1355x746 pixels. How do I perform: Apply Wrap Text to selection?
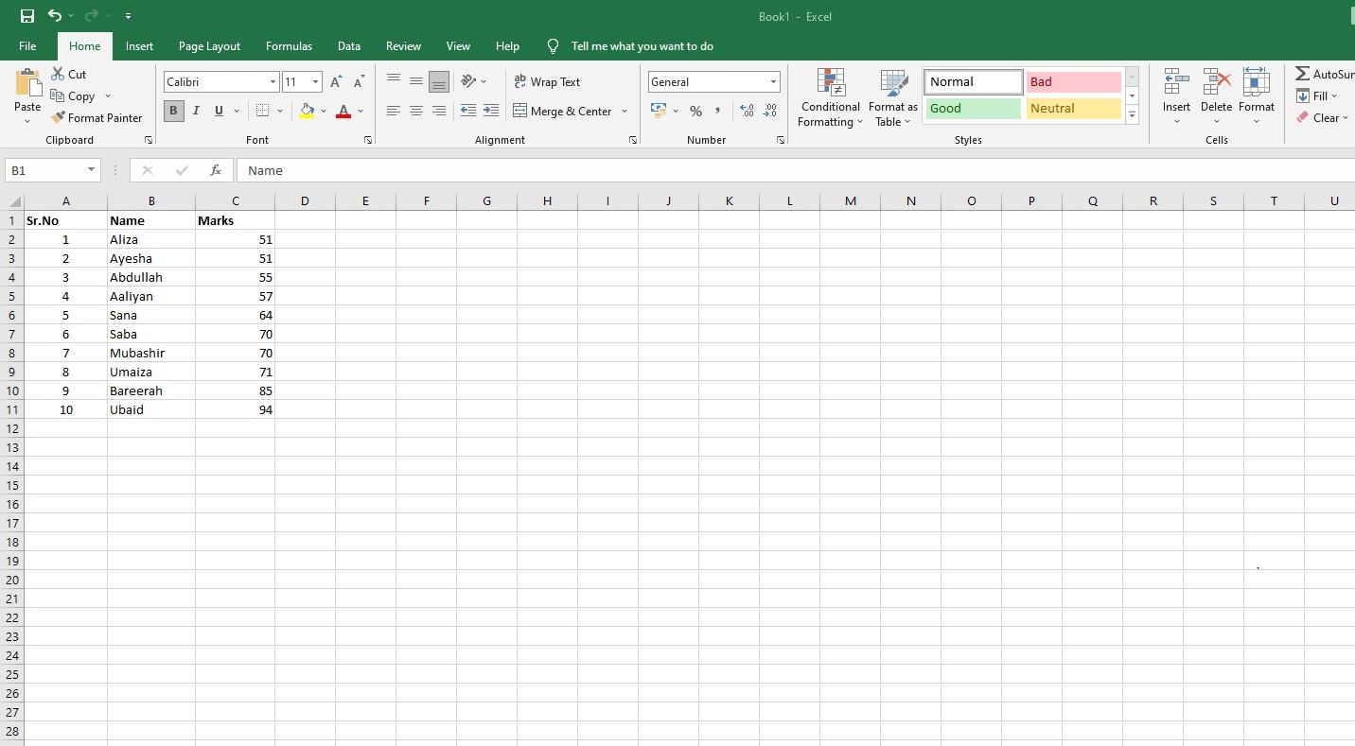click(549, 82)
